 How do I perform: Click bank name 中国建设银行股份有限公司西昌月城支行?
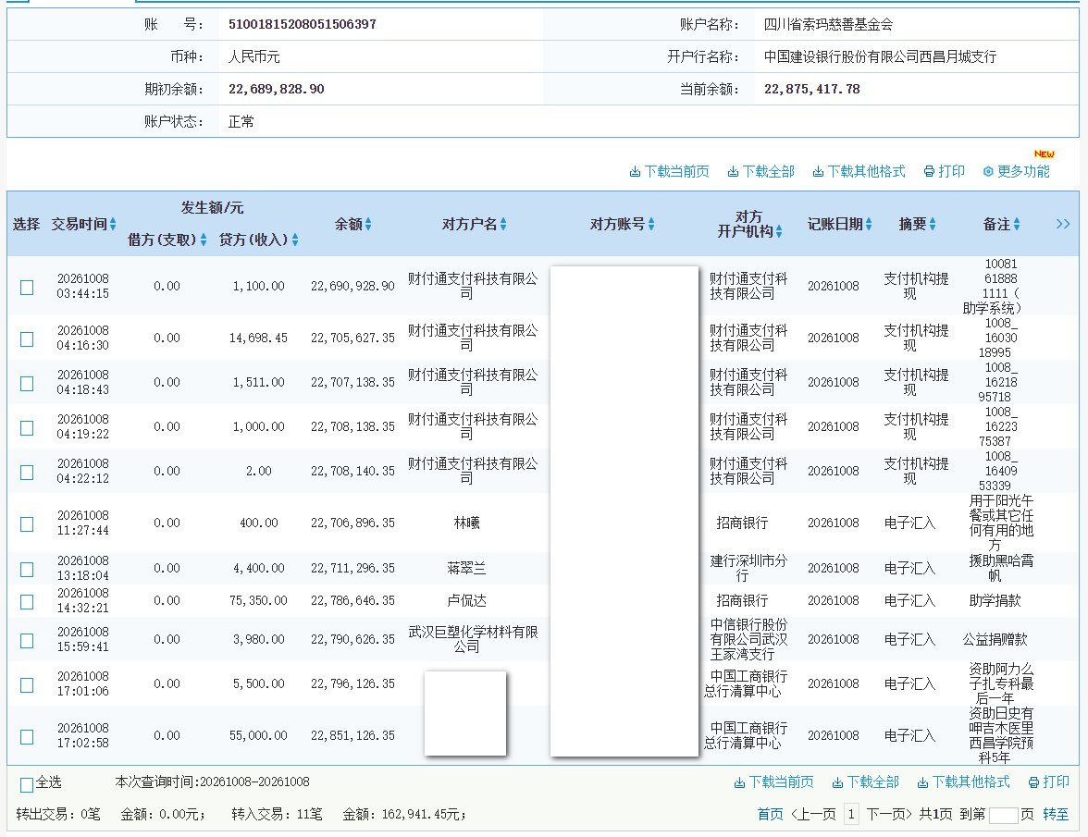(x=881, y=56)
